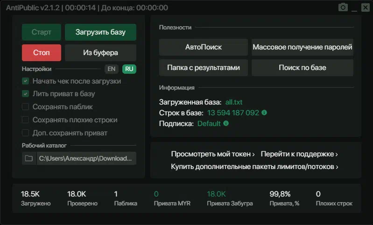Viewport: 373px width, 225px height.
Task: Open Массовое получение паролей
Action: click(303, 47)
